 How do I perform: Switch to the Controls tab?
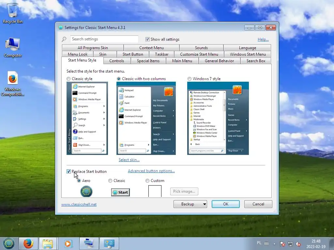click(116, 61)
